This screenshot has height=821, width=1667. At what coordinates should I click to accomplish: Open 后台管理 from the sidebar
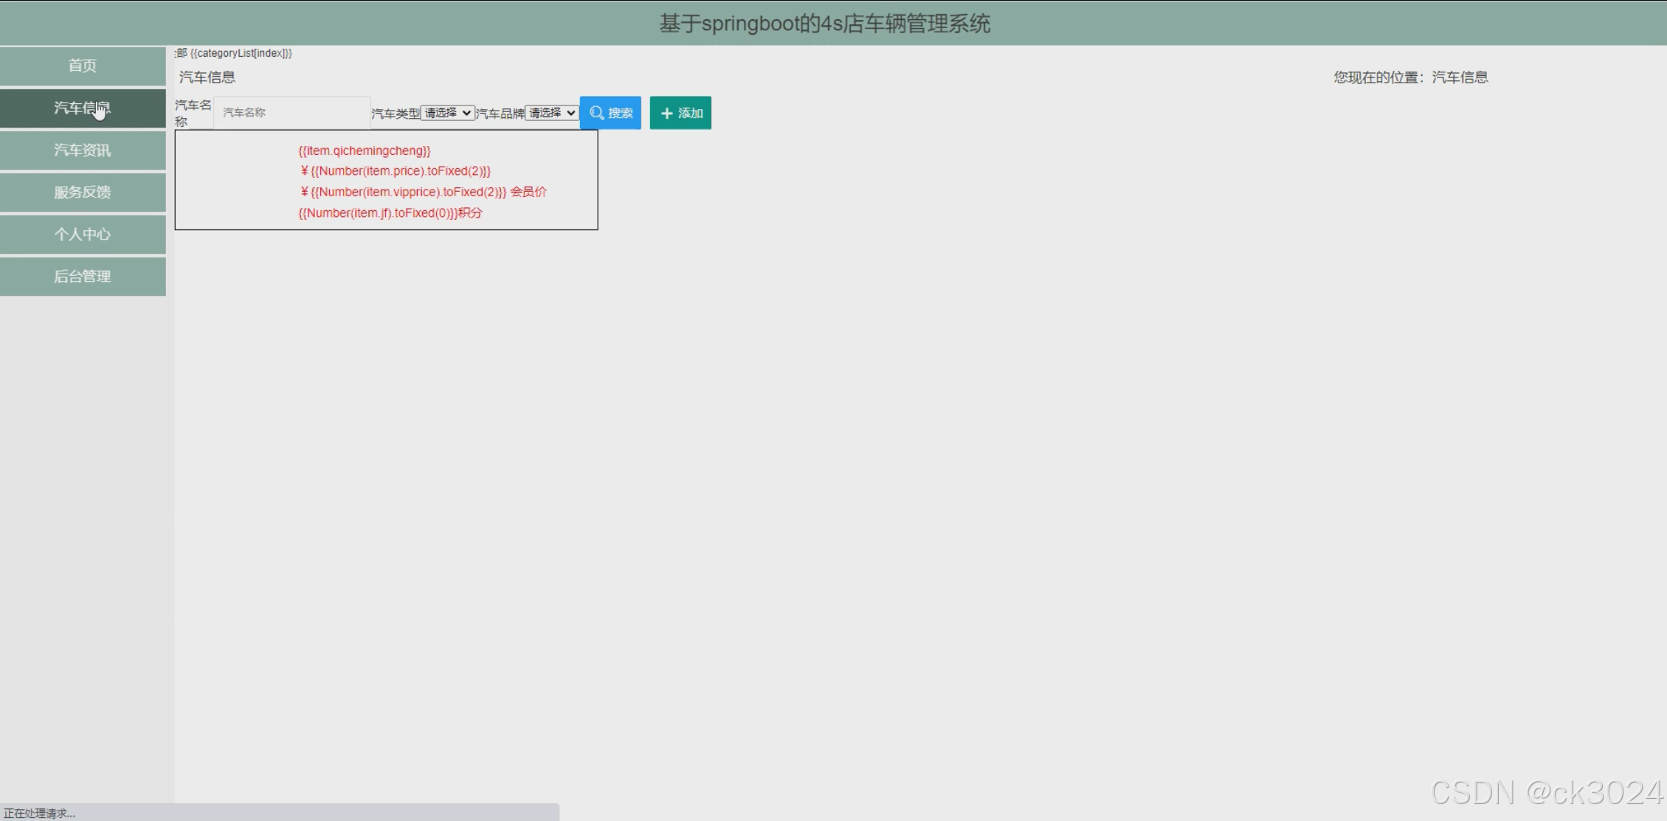tap(82, 276)
